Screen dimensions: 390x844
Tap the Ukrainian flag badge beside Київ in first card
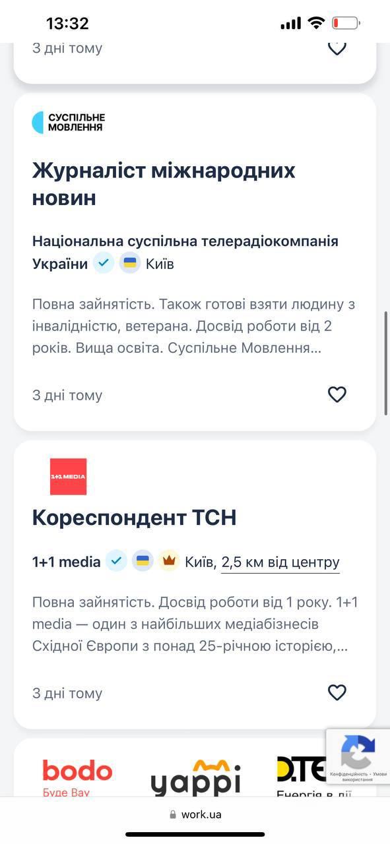click(130, 263)
